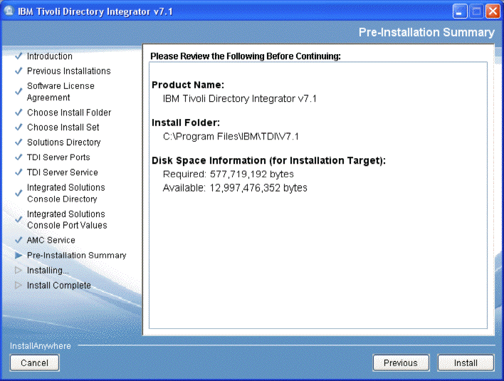
Task: Click the Disk Space Information heading
Action: [268, 160]
